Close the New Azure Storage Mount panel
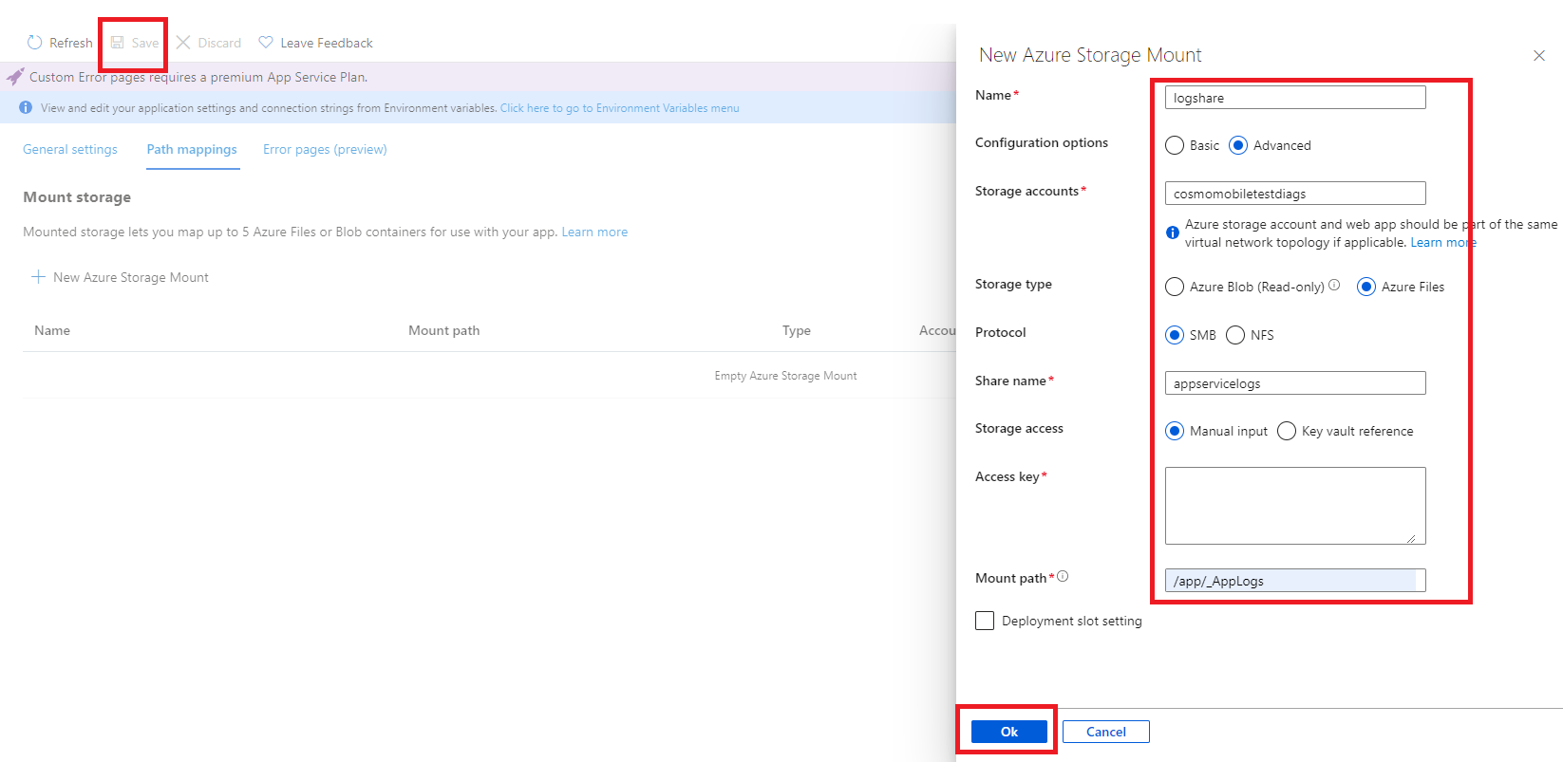The height and width of the screenshot is (762, 1563). 1538,56
